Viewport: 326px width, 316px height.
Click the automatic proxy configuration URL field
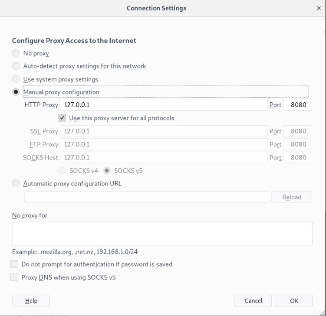(146, 197)
